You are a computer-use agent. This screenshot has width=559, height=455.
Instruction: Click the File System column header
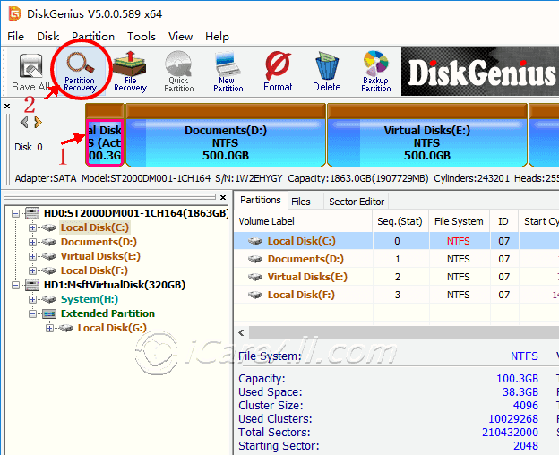460,221
